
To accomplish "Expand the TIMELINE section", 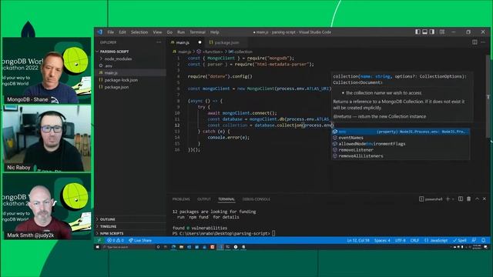I will coord(130,226).
